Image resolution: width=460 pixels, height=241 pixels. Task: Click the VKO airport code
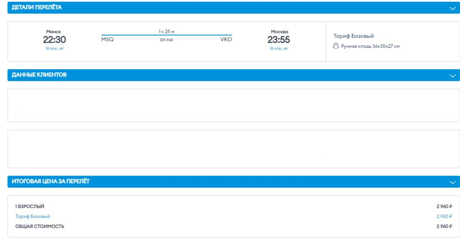pos(226,40)
